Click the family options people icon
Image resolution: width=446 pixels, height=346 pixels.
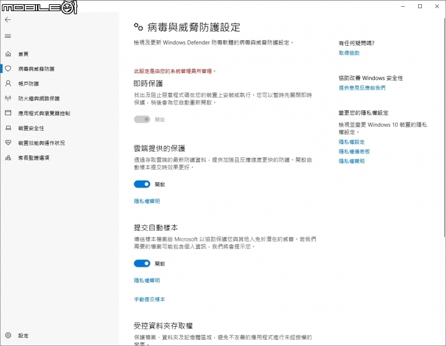[x=8, y=157]
